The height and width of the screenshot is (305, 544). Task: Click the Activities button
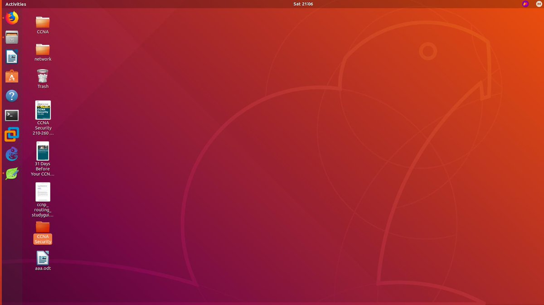click(x=16, y=4)
